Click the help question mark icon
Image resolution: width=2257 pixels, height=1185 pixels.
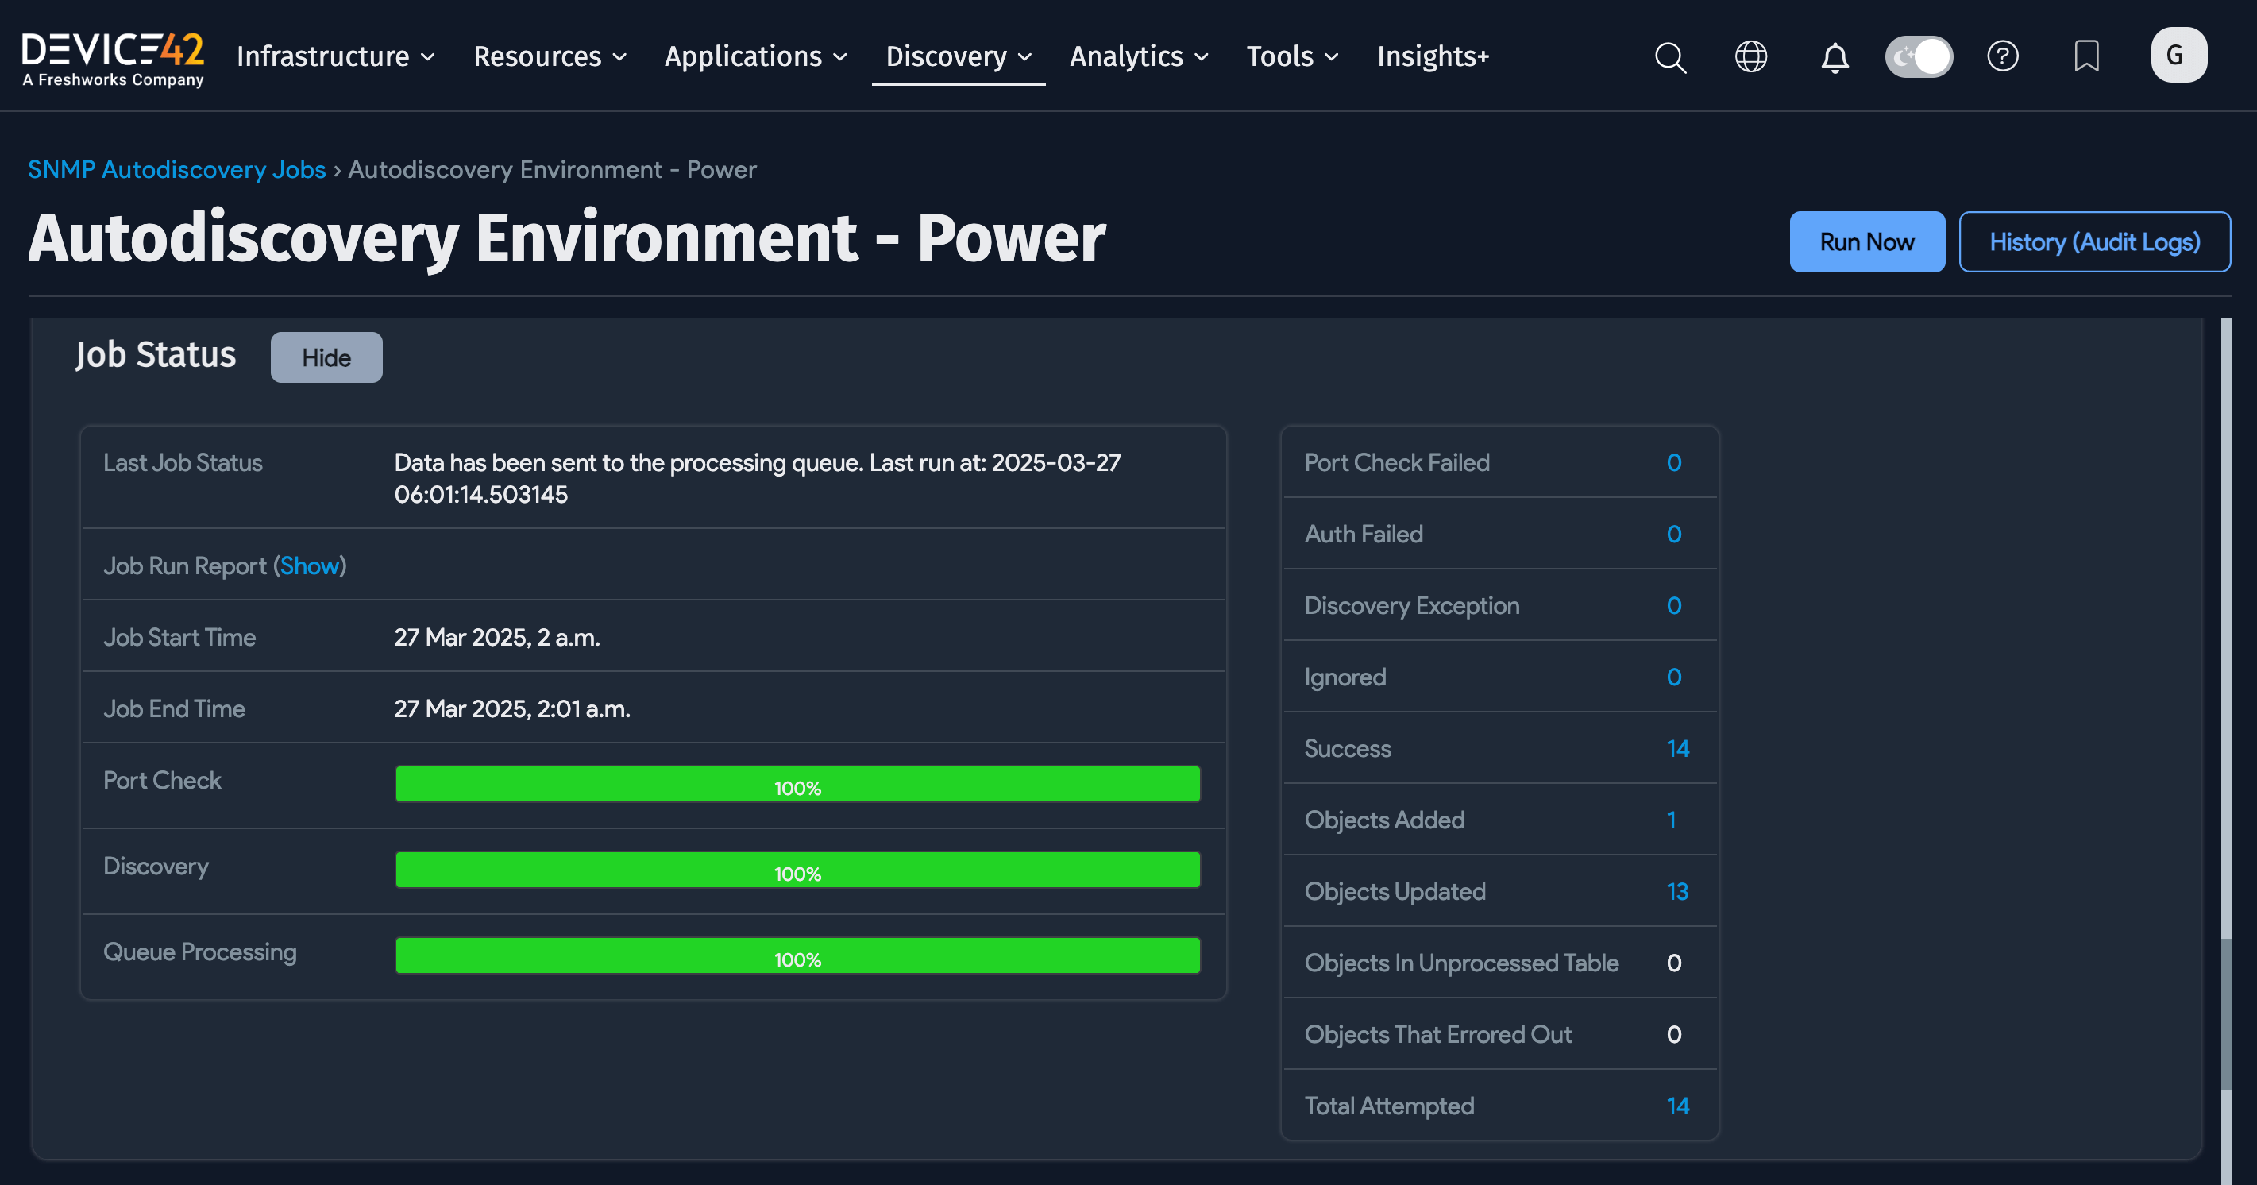pyautogui.click(x=2002, y=57)
